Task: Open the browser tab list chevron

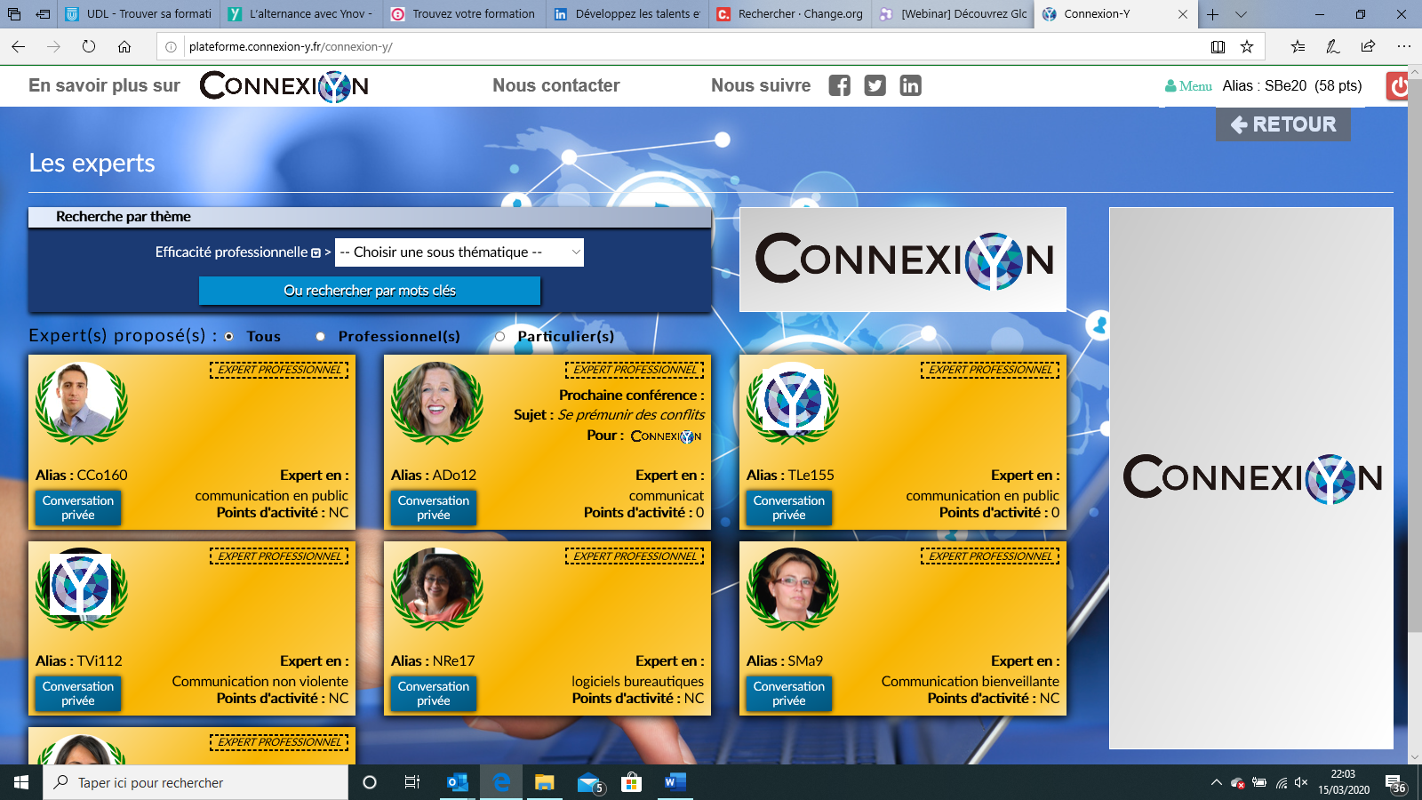Action: (x=1242, y=14)
